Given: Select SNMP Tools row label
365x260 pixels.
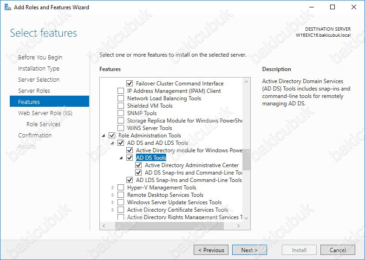Looking at the screenshot, I should pos(142,113).
